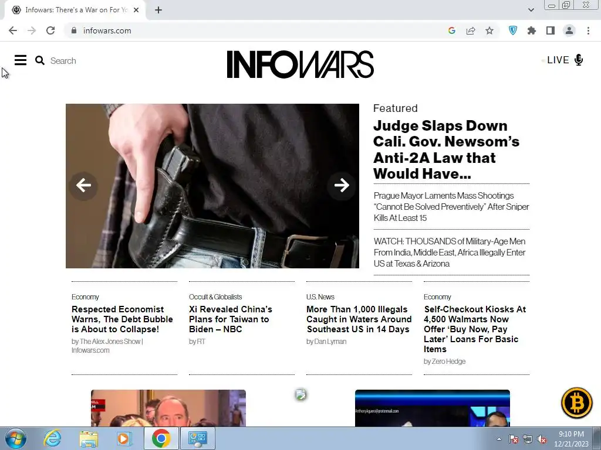
Task: Click the address bar showing infowars.com
Action: pyautogui.click(x=107, y=30)
